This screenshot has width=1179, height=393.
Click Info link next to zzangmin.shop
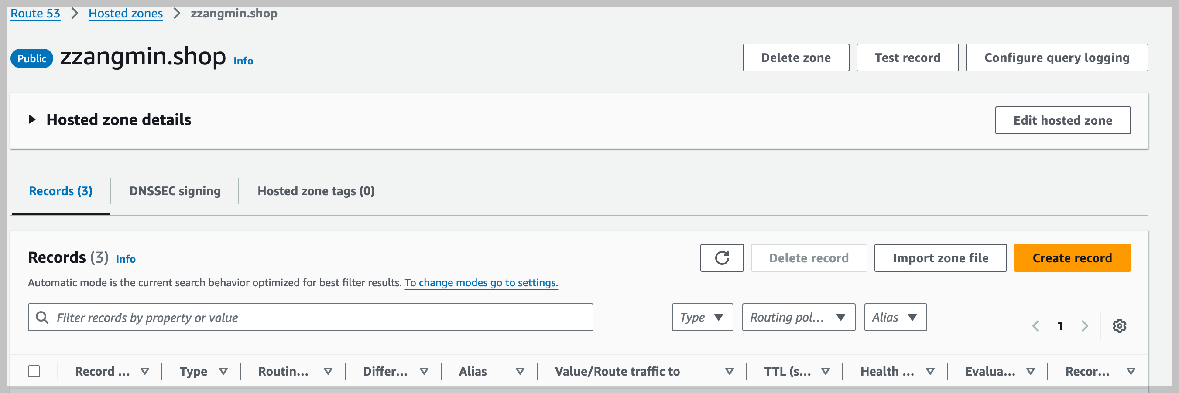243,61
